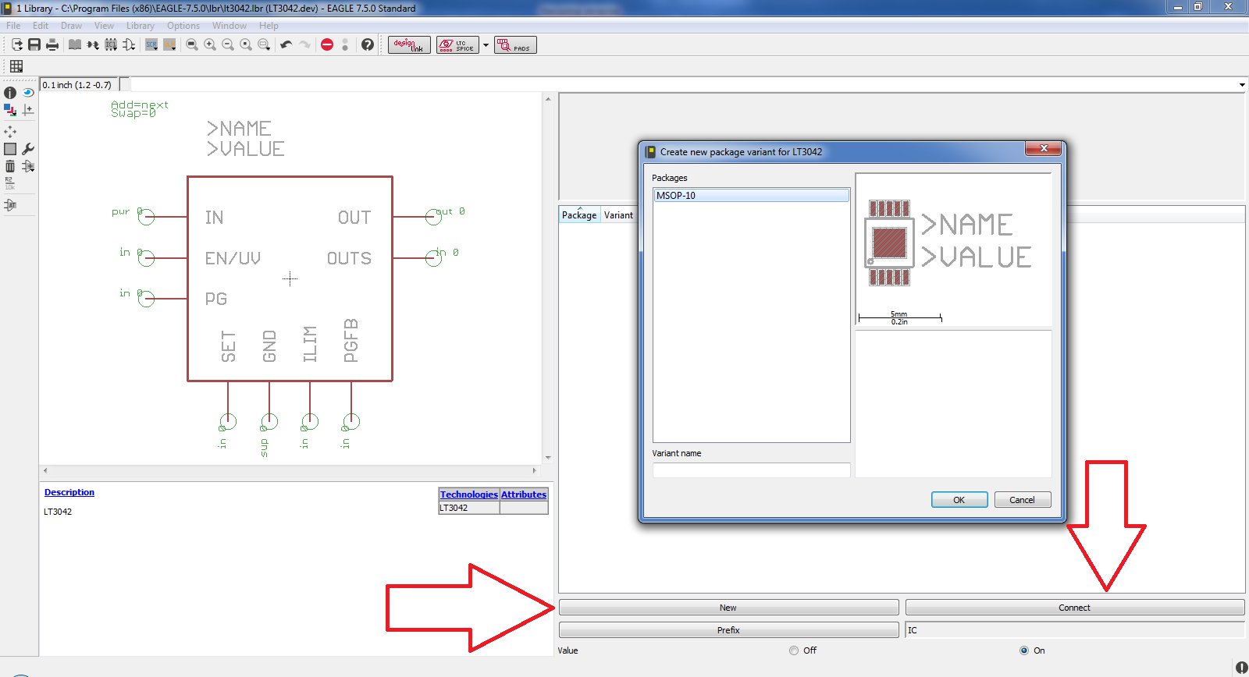This screenshot has width=1249, height=677.
Task: Open the Window menu
Action: [x=230, y=26]
